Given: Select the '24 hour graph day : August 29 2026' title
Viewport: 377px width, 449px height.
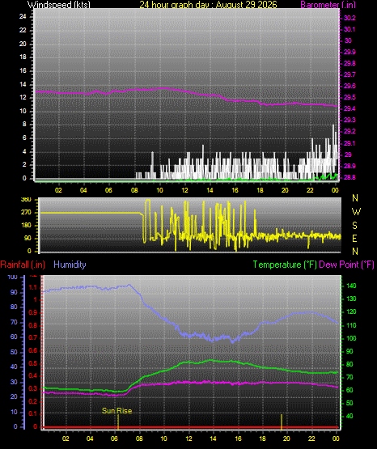Looking at the screenshot, I should click(208, 5).
